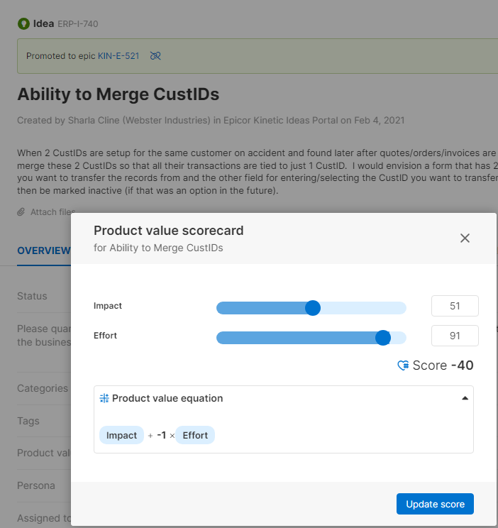Switch to the Overview tab
The height and width of the screenshot is (528, 498).
[x=43, y=251]
